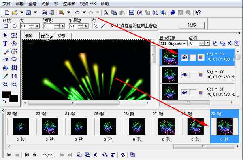Play the animation
243x160 pixels.
coord(9,155)
